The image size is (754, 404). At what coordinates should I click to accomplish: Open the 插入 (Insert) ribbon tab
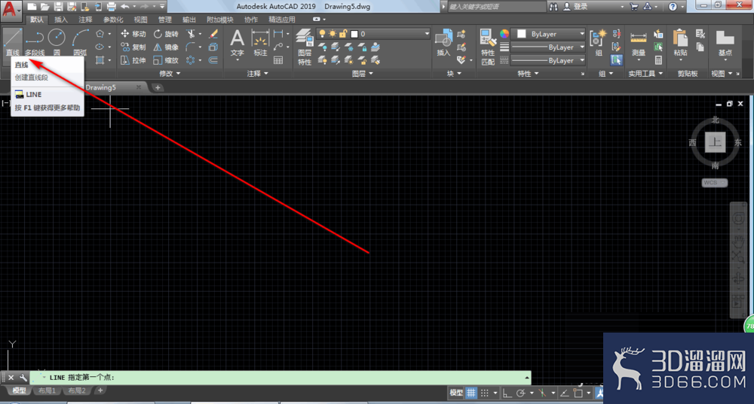[61, 20]
